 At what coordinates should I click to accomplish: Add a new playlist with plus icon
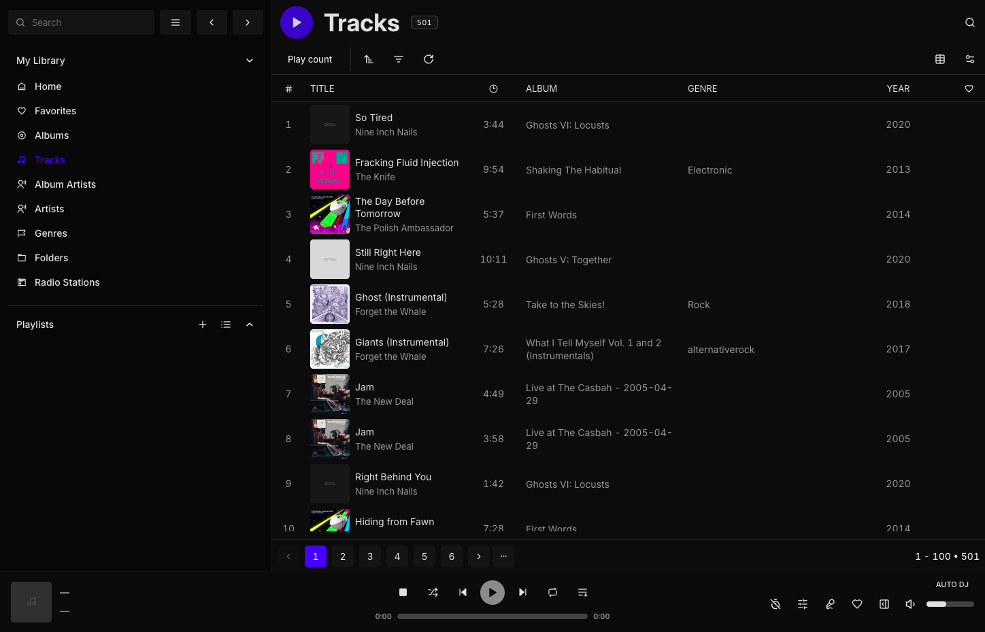click(x=203, y=325)
